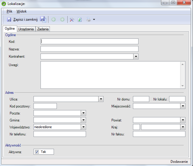Click the Nr lokalu field
This screenshot has width=193, height=166.
tap(177, 99)
